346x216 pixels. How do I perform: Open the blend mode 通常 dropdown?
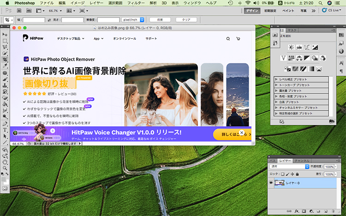coord(290,166)
